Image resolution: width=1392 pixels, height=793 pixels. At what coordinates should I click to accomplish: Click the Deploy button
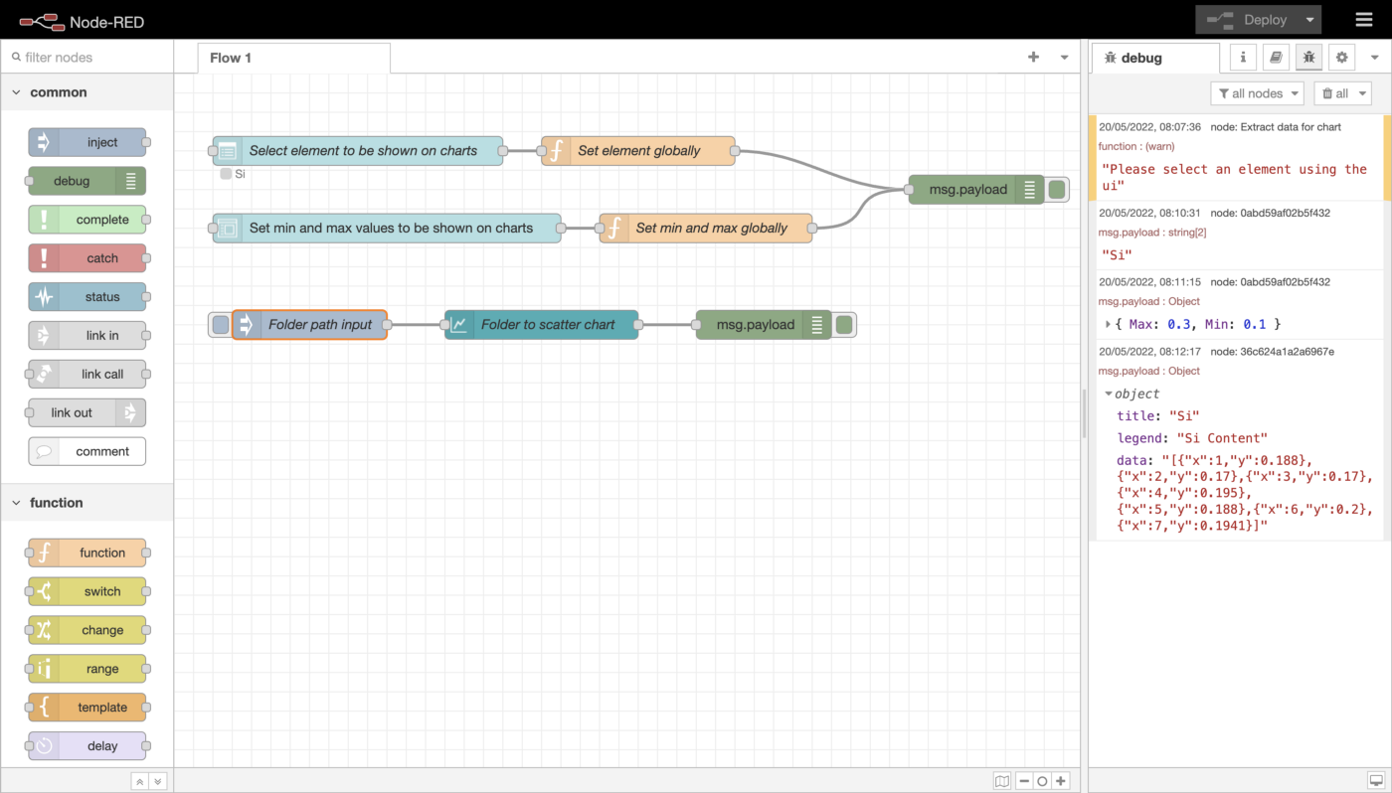click(x=1247, y=20)
